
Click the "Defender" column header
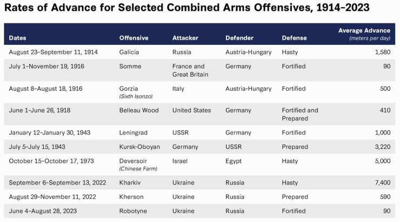point(240,38)
